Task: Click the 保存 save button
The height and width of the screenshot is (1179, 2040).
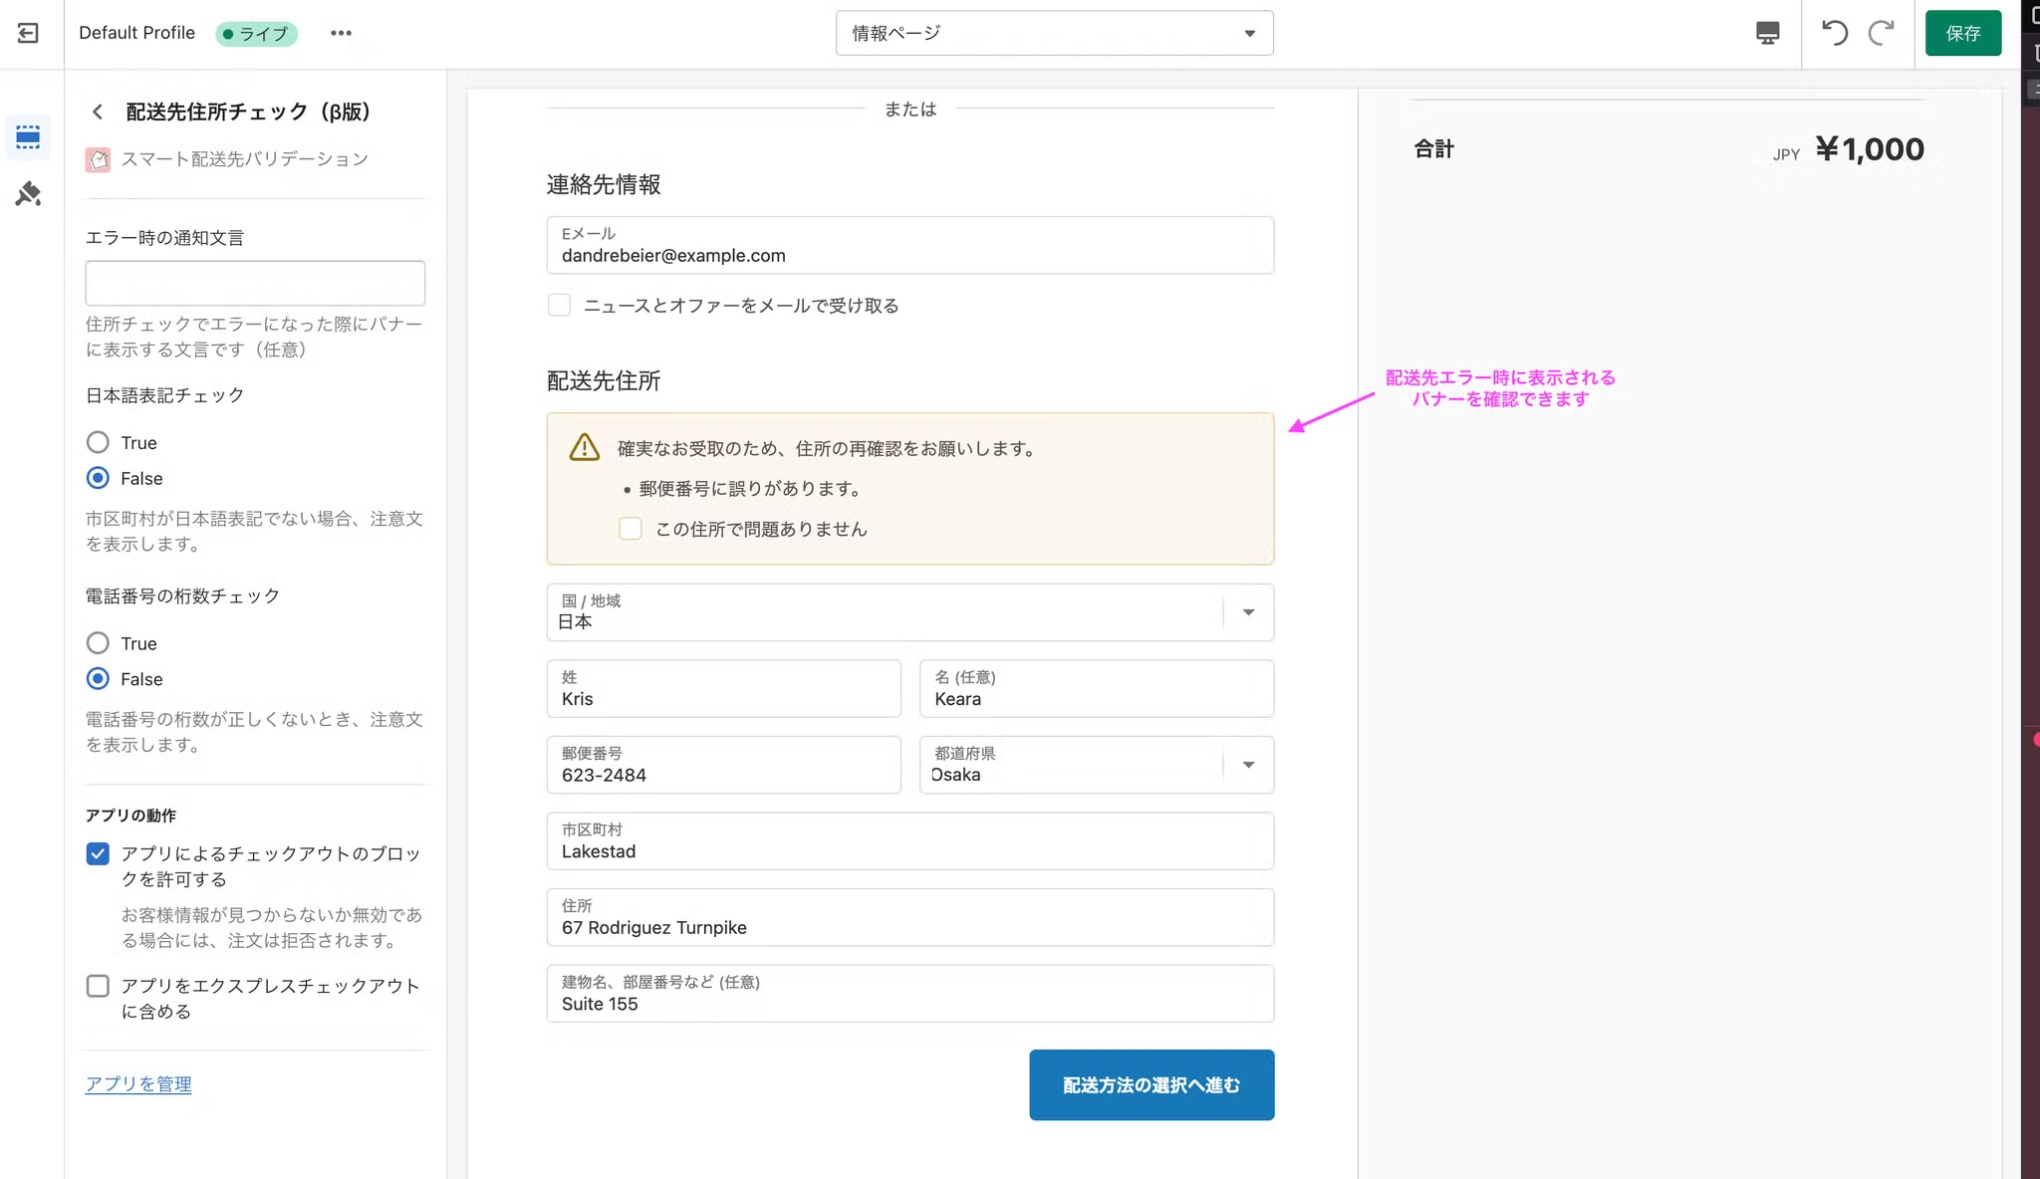Action: click(1962, 33)
